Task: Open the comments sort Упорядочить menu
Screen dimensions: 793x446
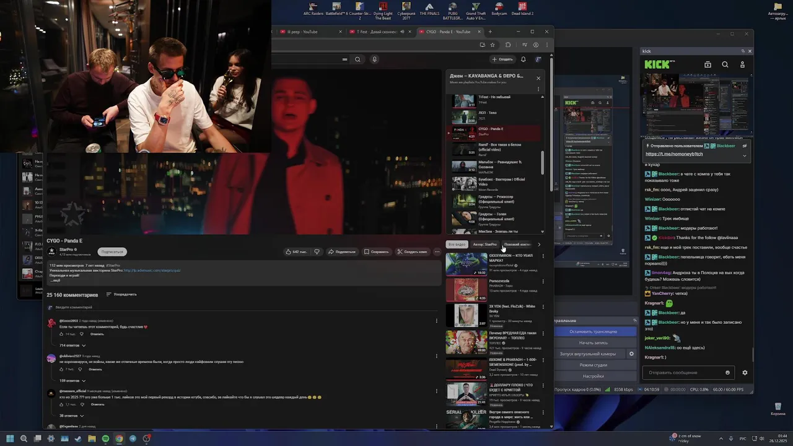Action: point(121,294)
